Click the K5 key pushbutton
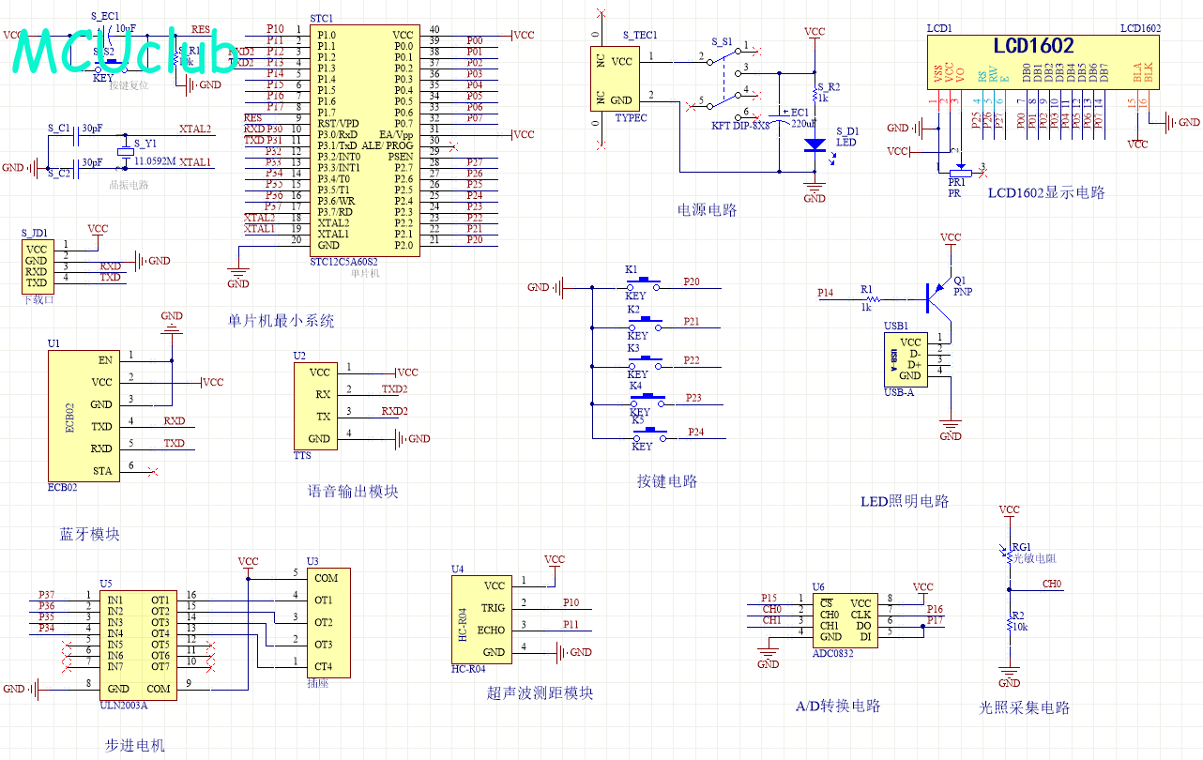The width and height of the screenshot is (1203, 760). click(x=647, y=433)
